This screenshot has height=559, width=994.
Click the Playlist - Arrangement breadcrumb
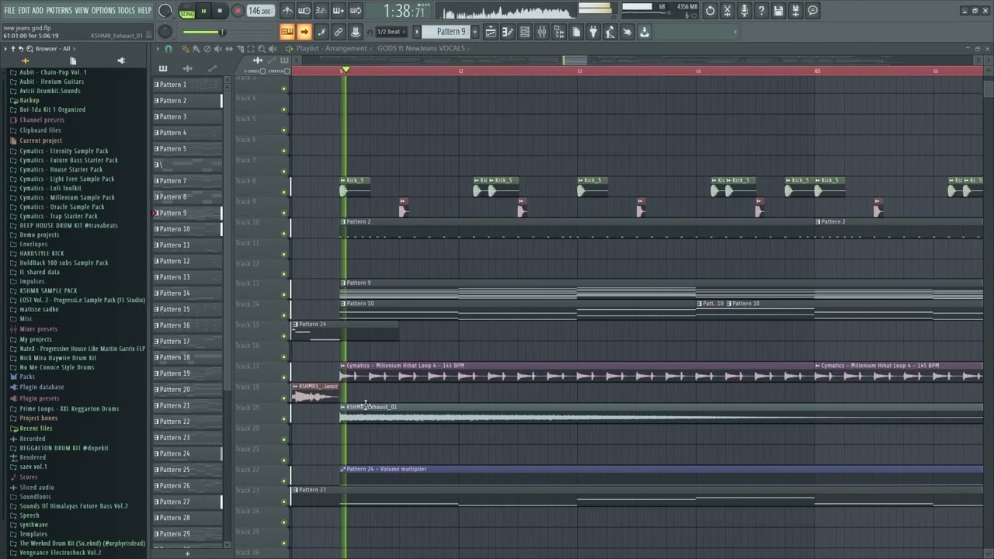click(332, 48)
